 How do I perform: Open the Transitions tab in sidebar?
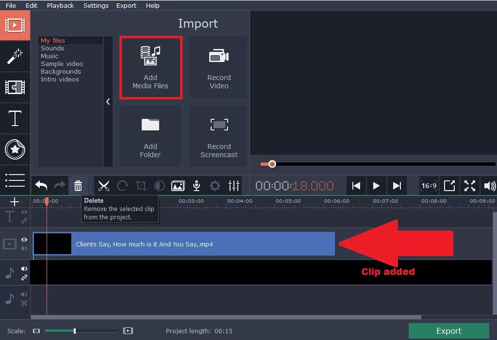pyautogui.click(x=15, y=87)
